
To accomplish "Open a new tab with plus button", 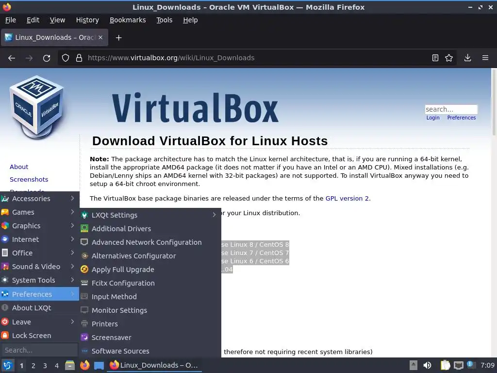I will point(118,38).
